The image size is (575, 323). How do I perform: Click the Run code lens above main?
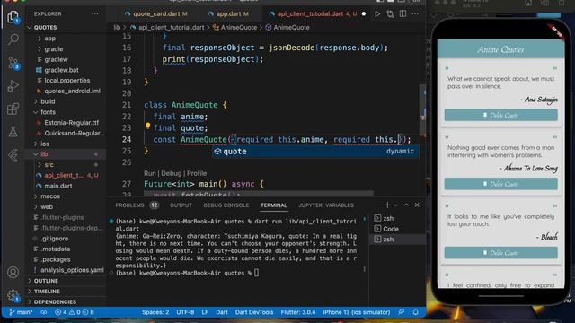click(150, 173)
